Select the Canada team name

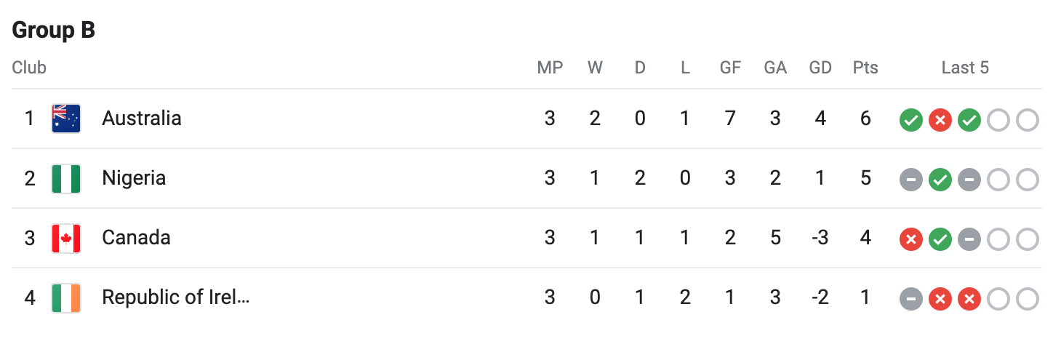136,238
